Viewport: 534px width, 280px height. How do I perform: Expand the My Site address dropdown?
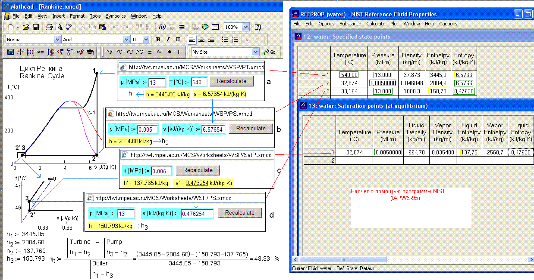pyautogui.click(x=255, y=52)
